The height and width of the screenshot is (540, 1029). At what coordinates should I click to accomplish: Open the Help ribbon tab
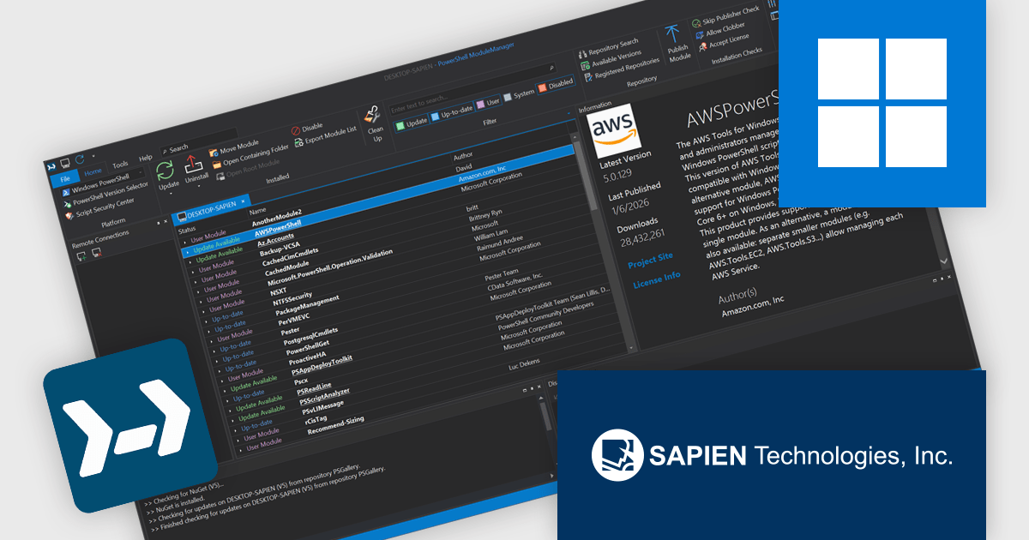[146, 158]
